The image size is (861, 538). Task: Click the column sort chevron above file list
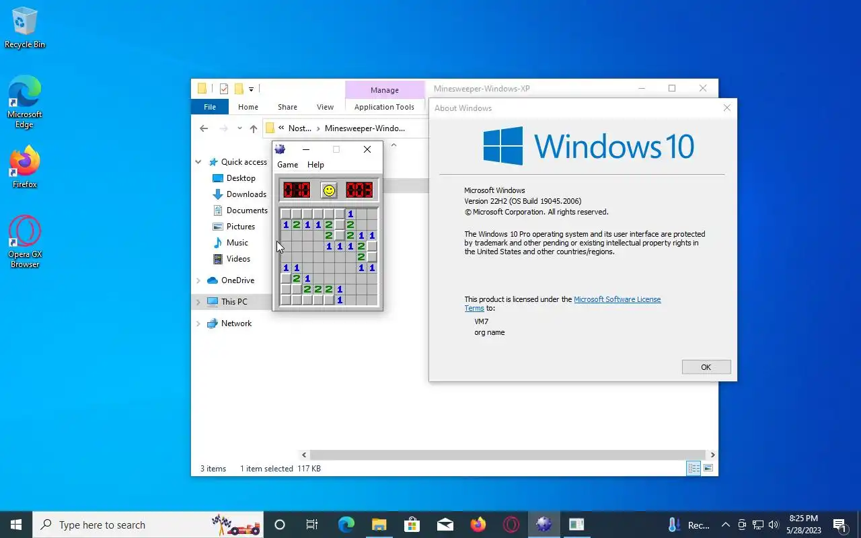394,145
